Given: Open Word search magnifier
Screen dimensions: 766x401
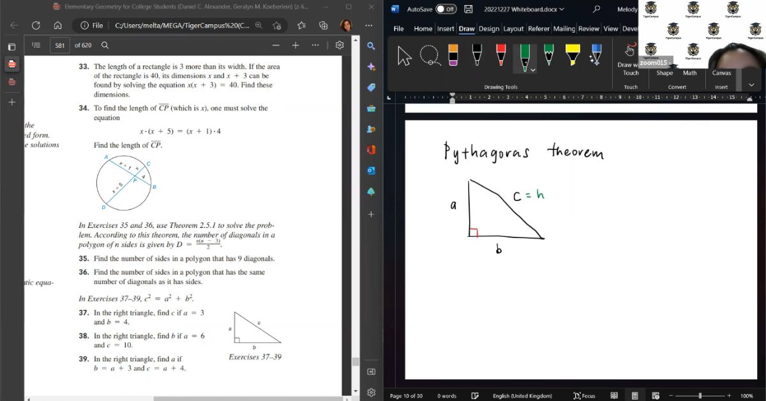Looking at the screenshot, I should click(597, 9).
